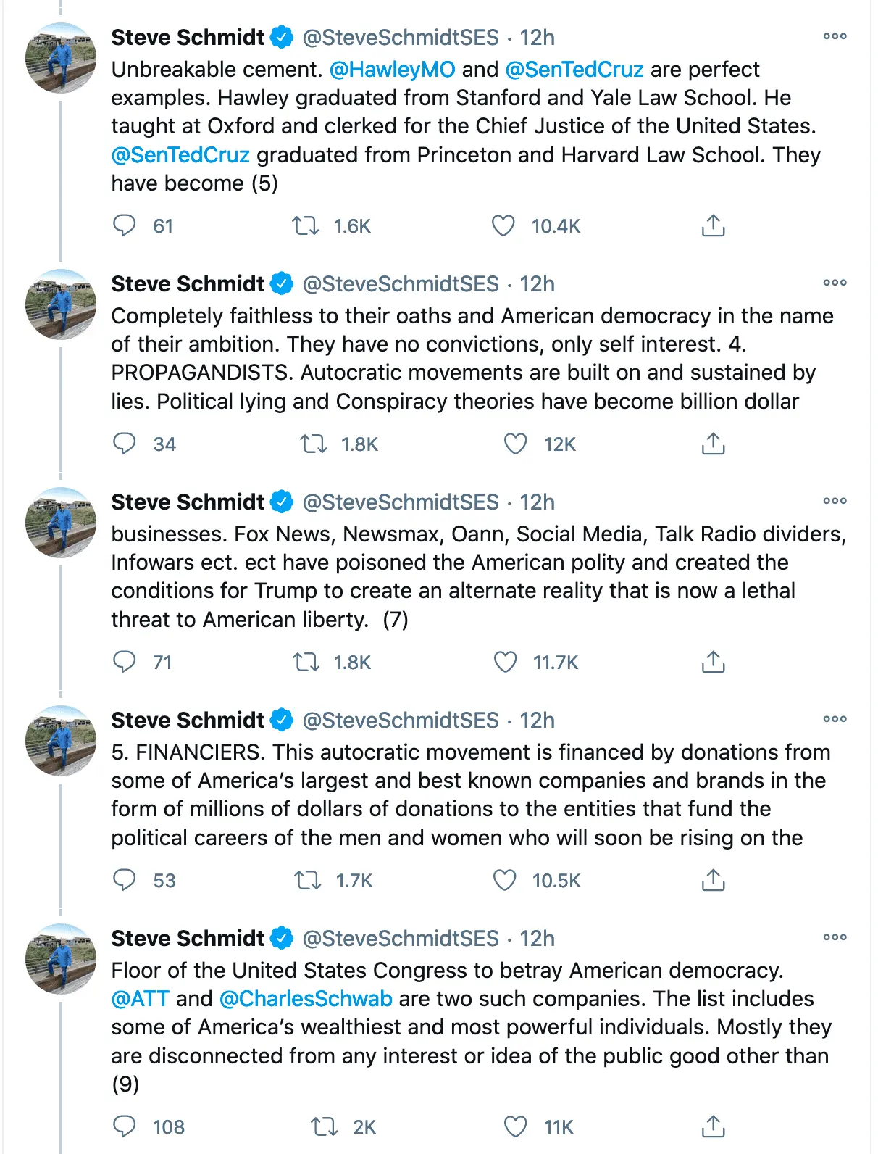Like the tweet with 10.4K likes
This screenshot has height=1154, width=878.
coord(503,226)
